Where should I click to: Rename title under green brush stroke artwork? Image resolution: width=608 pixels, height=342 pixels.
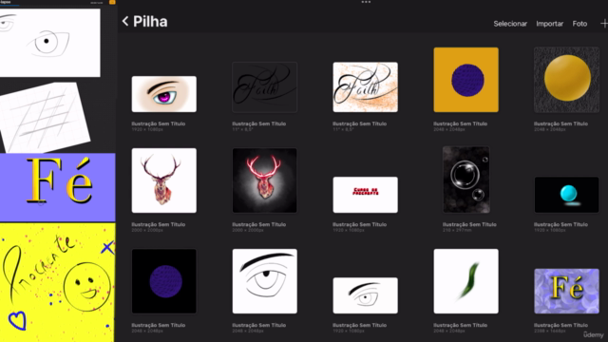coord(460,325)
